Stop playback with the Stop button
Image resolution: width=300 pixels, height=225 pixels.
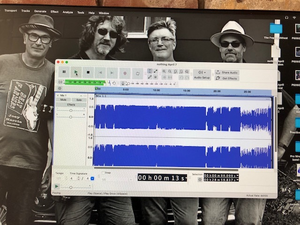click(88, 72)
